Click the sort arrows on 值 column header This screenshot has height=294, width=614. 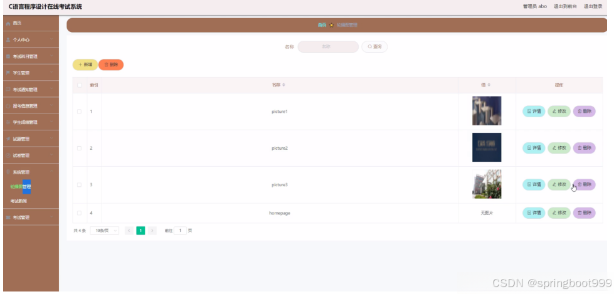click(489, 85)
